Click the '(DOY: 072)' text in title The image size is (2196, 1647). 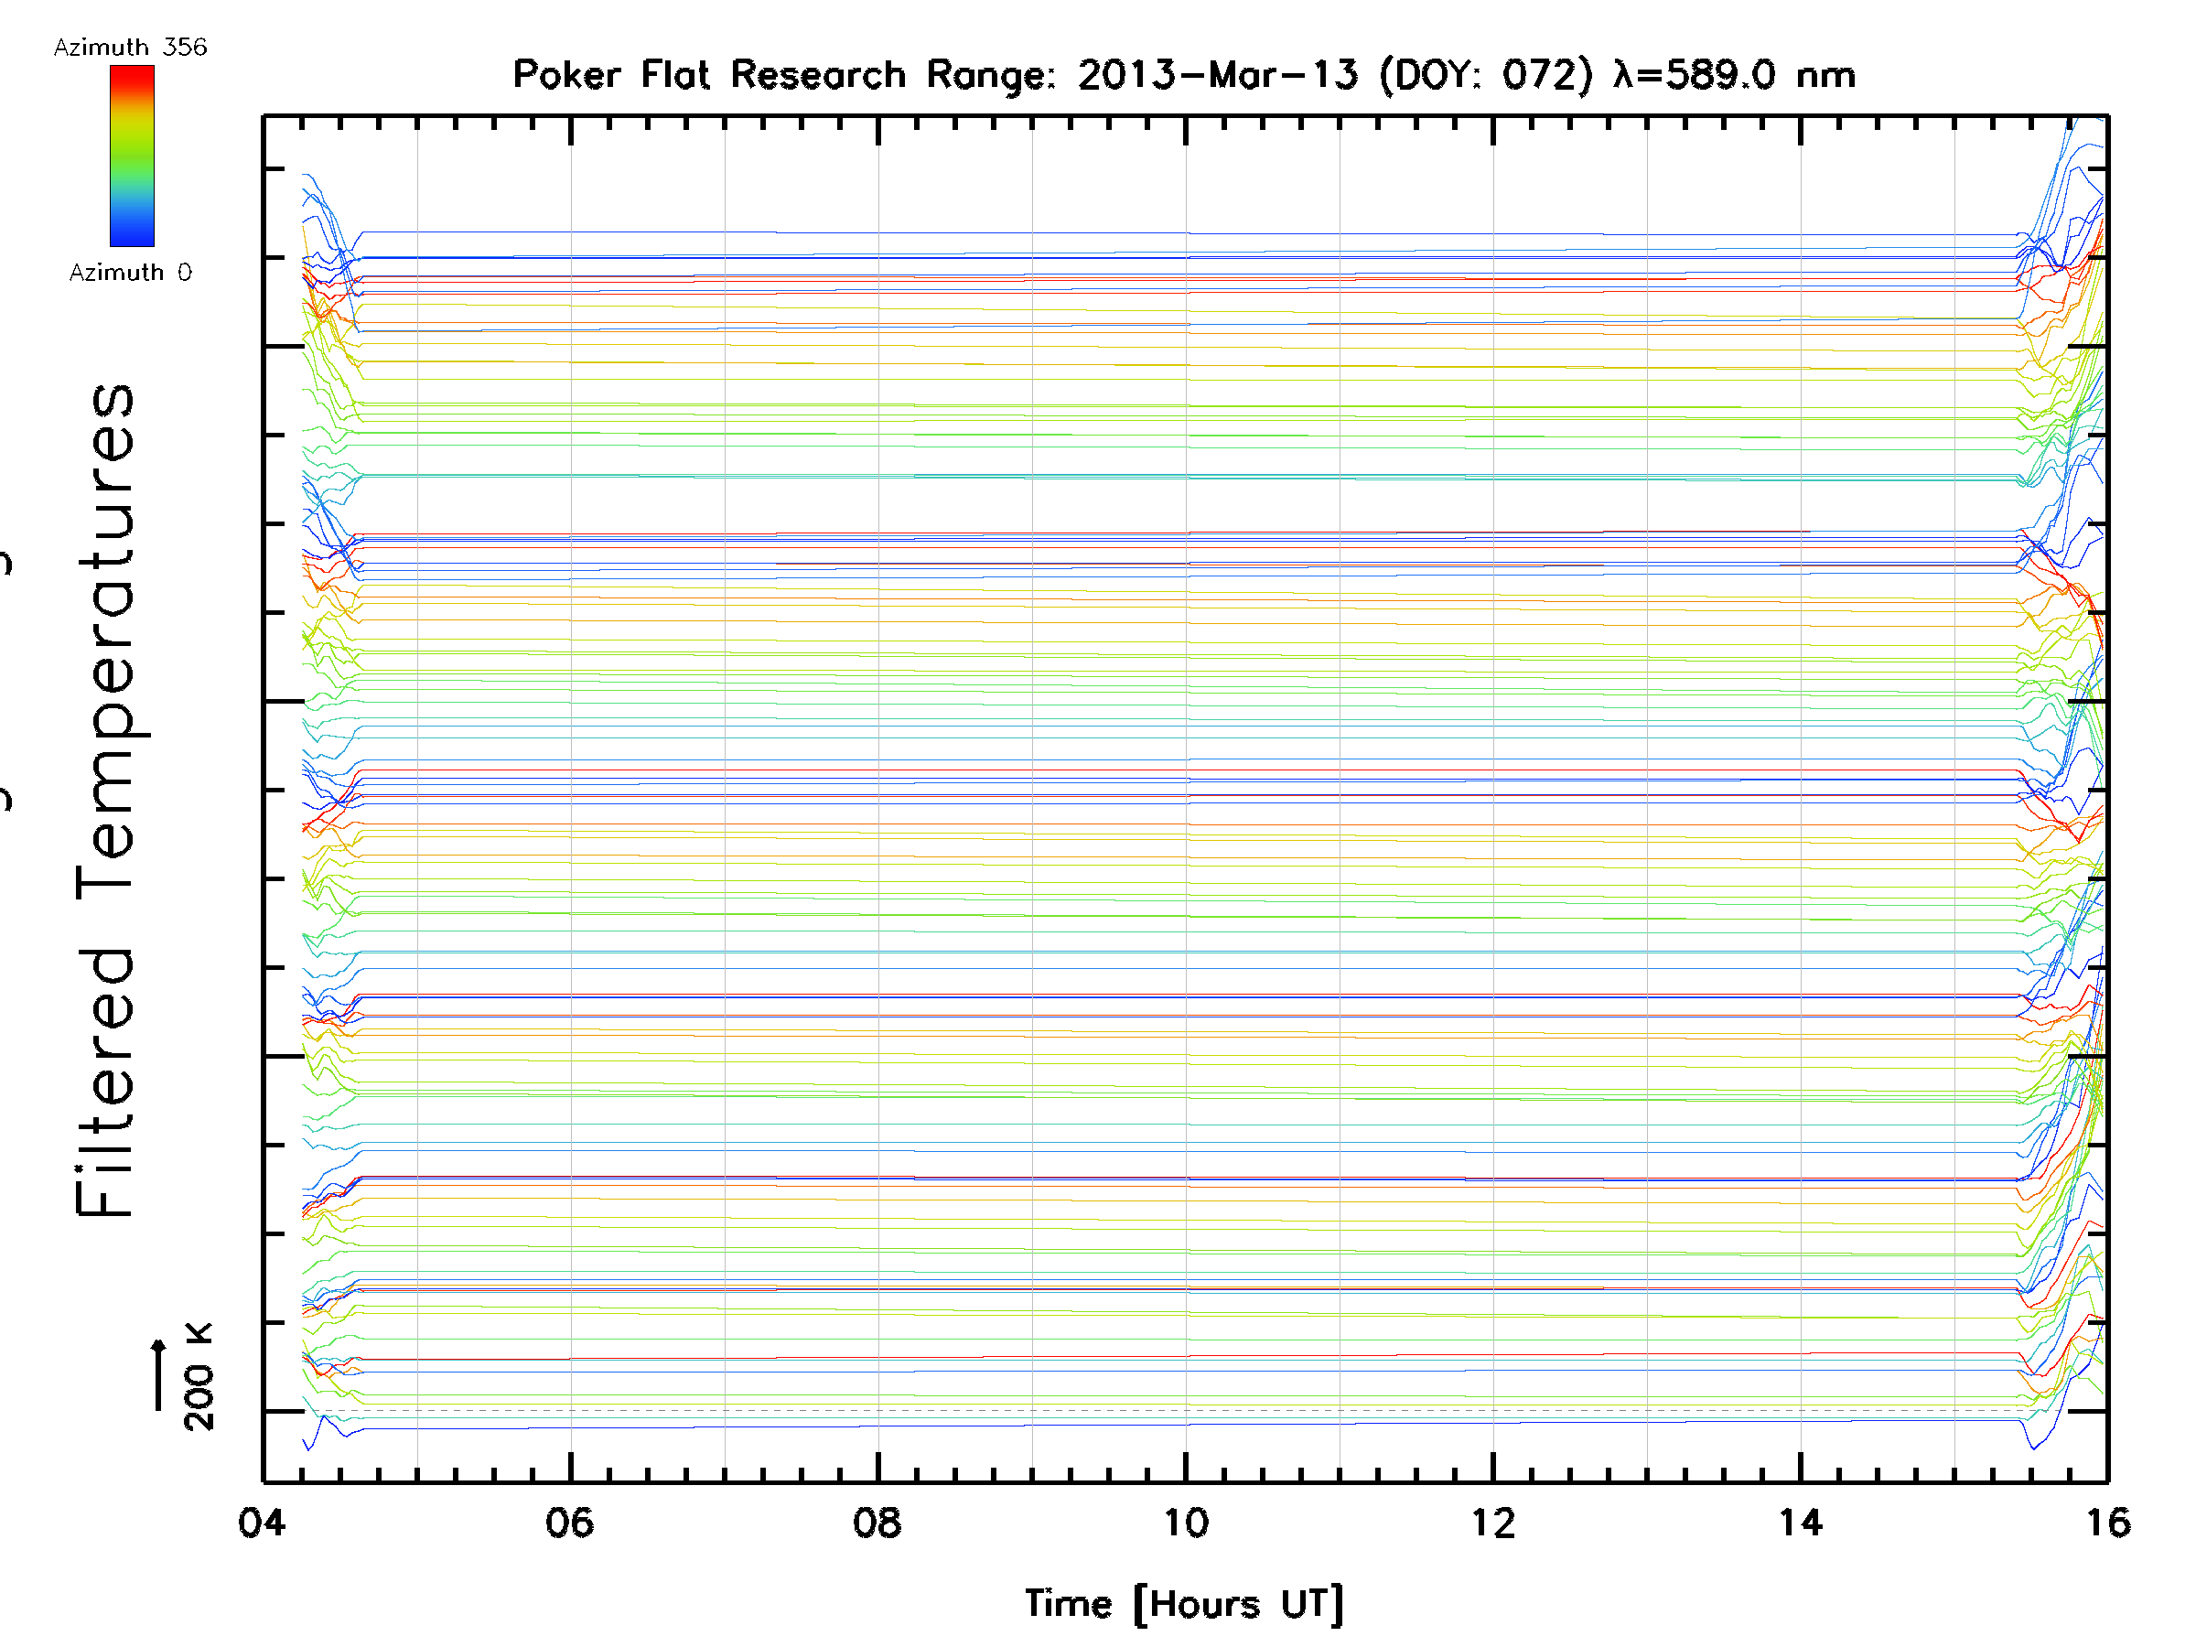(x=1485, y=75)
